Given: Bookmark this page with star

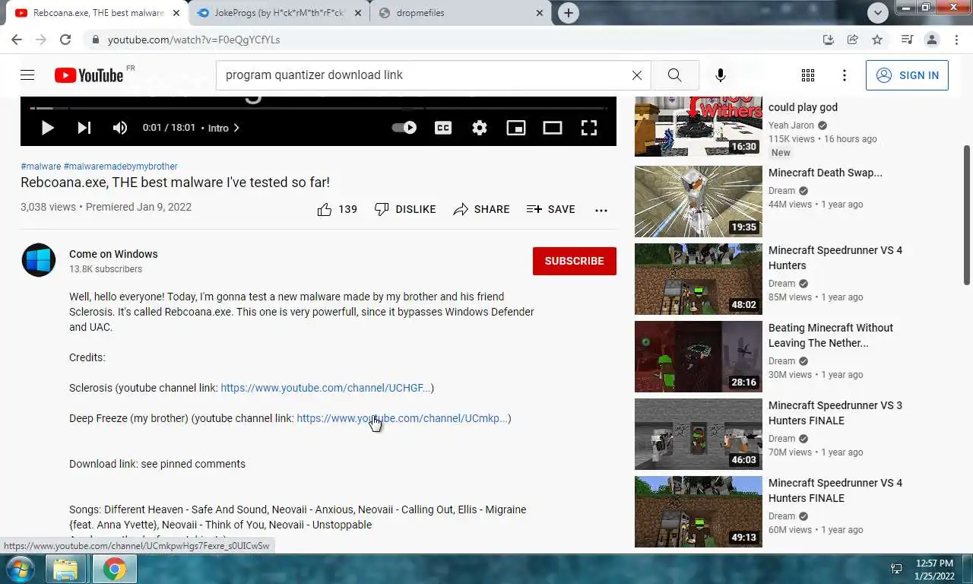Looking at the screenshot, I should click(x=877, y=40).
